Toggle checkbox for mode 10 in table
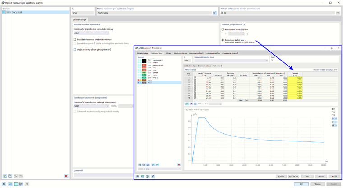This screenshot has width=343, height=188. click(x=195, y=98)
